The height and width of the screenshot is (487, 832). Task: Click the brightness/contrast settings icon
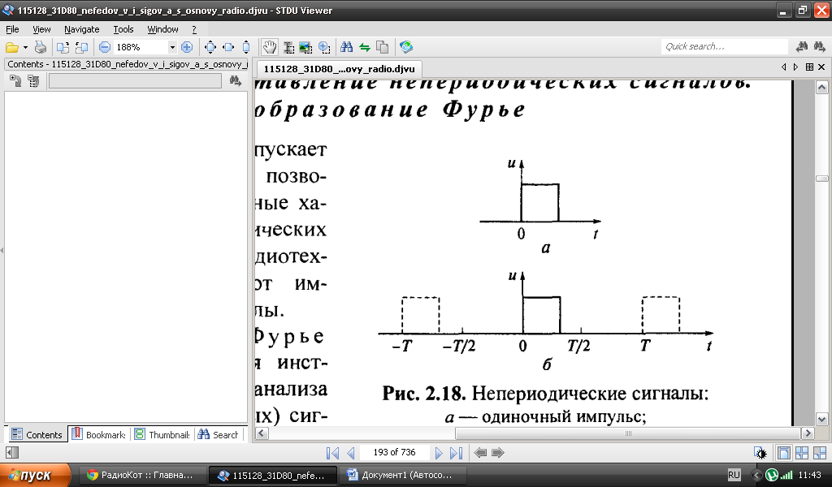pos(760,453)
